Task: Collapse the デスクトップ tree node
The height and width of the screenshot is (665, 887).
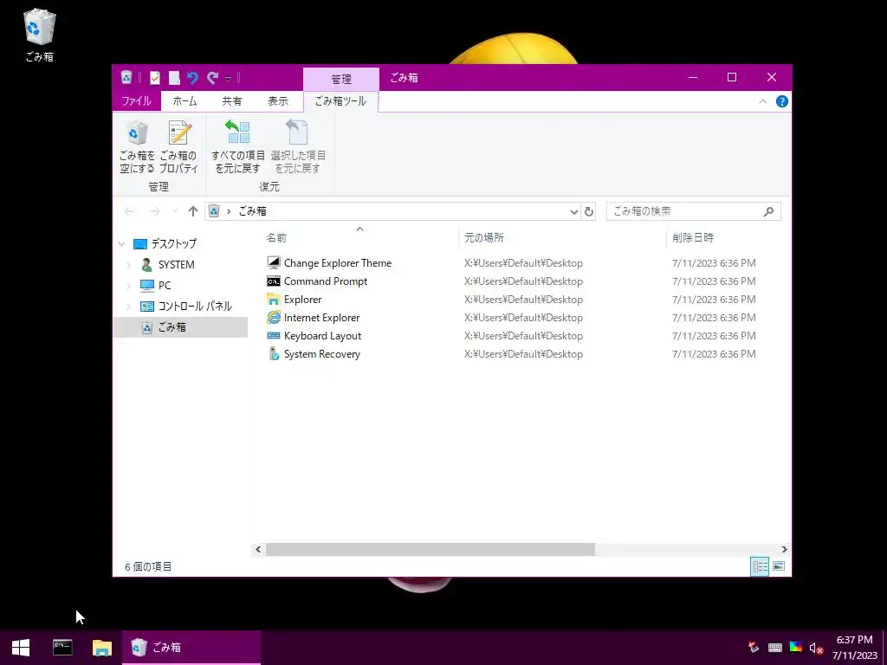Action: coord(121,243)
